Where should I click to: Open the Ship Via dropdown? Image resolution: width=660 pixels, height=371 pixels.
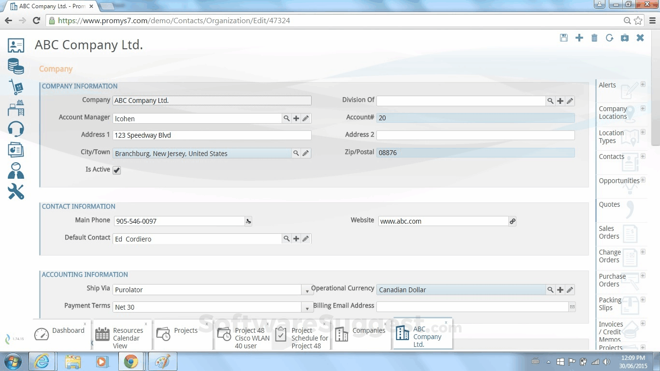tap(307, 290)
